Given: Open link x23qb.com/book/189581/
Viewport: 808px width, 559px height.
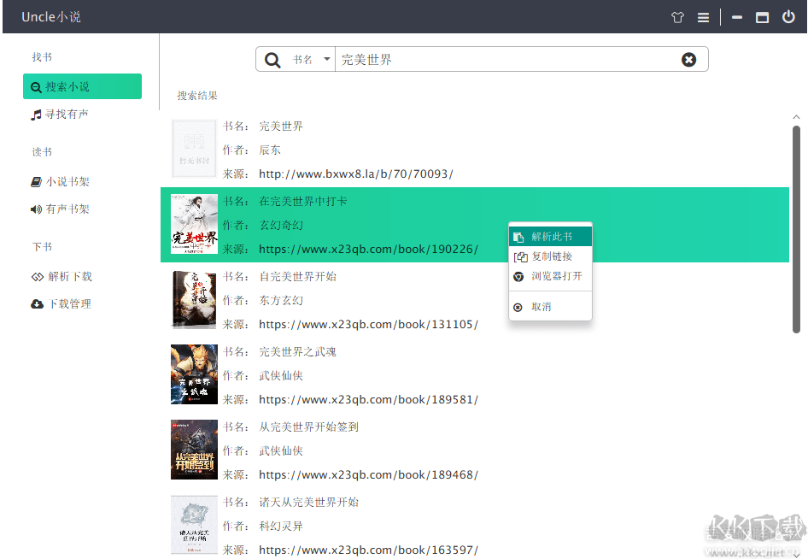Looking at the screenshot, I should point(368,400).
